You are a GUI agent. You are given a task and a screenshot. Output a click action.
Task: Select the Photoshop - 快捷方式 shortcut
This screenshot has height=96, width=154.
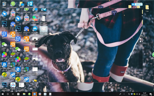(x=4, y=87)
